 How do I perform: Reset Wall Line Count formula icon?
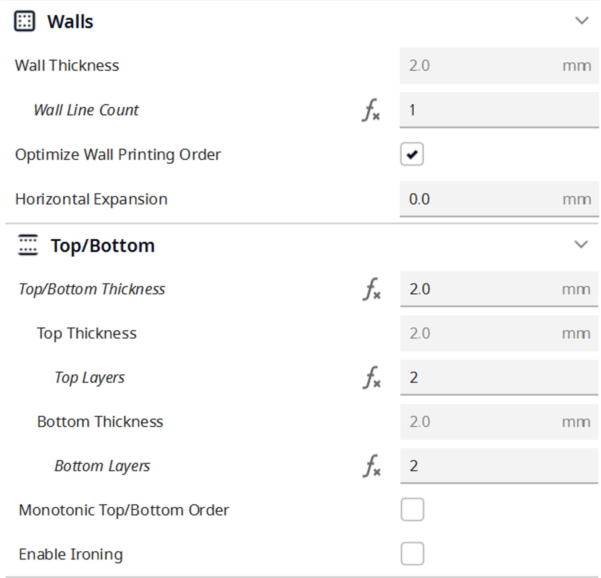[x=371, y=110]
